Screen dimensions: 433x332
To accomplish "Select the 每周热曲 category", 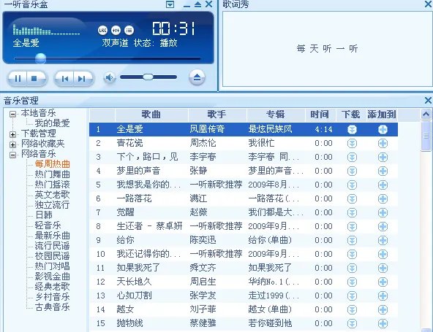I will pos(52,164).
